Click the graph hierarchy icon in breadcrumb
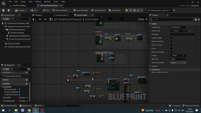The width and height of the screenshot is (201, 113). pos(51,19)
